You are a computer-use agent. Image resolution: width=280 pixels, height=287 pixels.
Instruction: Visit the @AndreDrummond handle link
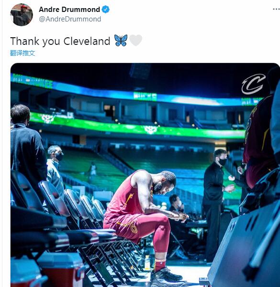70,19
